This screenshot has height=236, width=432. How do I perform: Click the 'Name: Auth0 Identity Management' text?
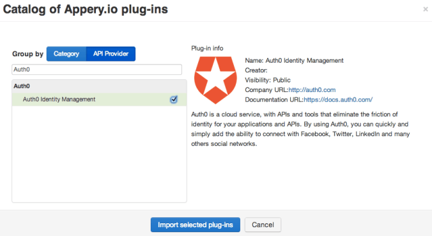(294, 60)
